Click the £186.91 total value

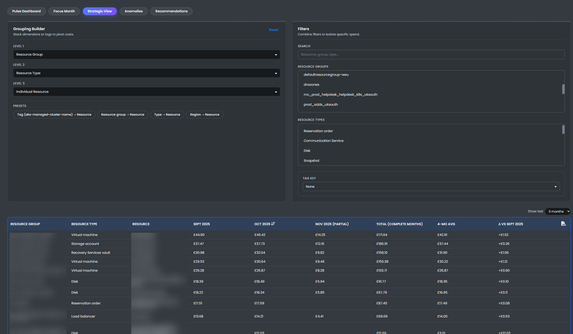tap(382, 244)
